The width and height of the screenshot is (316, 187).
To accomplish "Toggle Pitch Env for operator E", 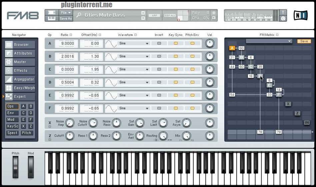I will [x=192, y=95].
